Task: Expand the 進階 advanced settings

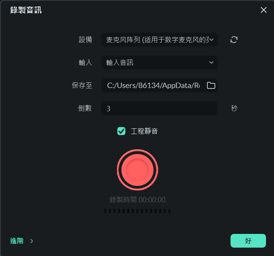Action: pyautogui.click(x=22, y=241)
